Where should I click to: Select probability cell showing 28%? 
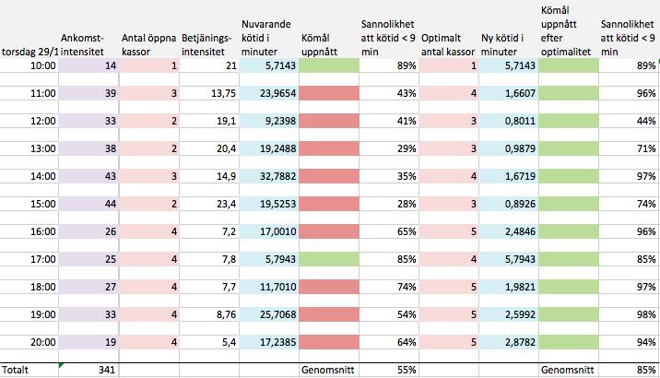389,204
